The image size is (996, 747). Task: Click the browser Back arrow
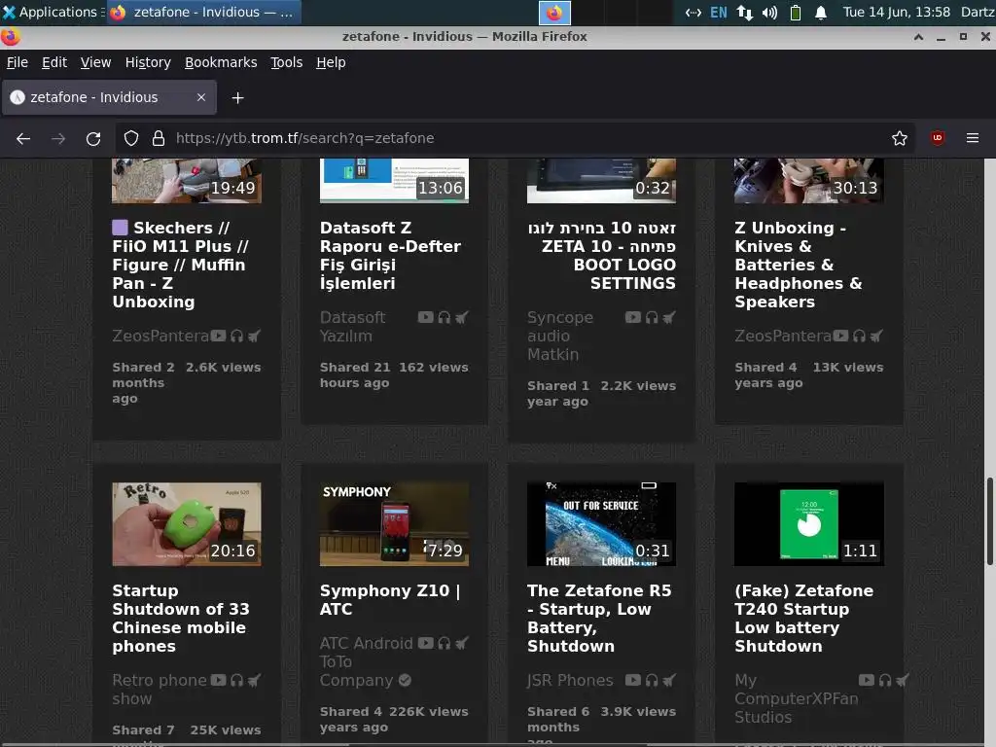(23, 138)
